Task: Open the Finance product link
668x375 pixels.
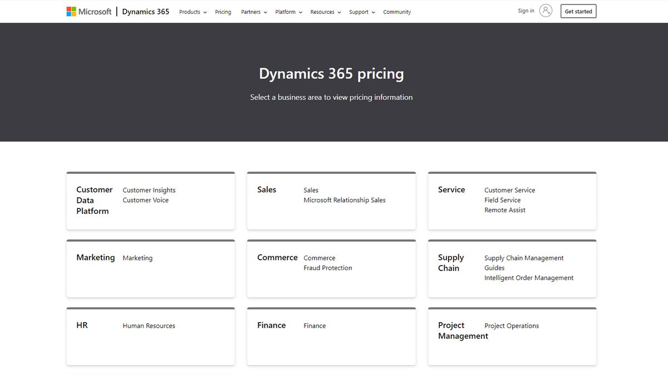Action: pos(315,326)
